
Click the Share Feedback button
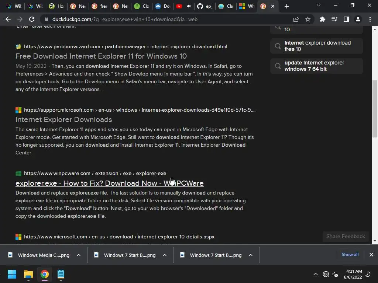[x=346, y=236]
